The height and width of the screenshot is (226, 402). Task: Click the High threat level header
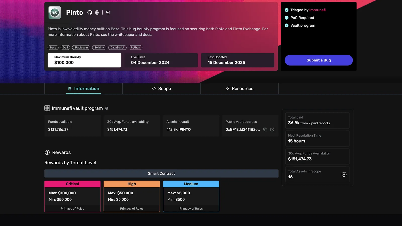pyautogui.click(x=132, y=184)
